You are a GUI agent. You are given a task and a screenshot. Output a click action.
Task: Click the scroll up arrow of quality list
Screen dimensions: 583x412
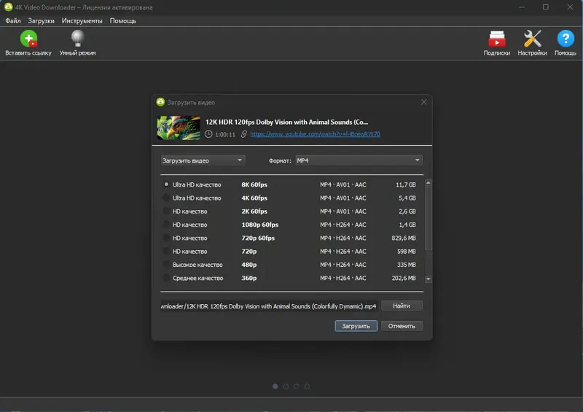(x=429, y=183)
